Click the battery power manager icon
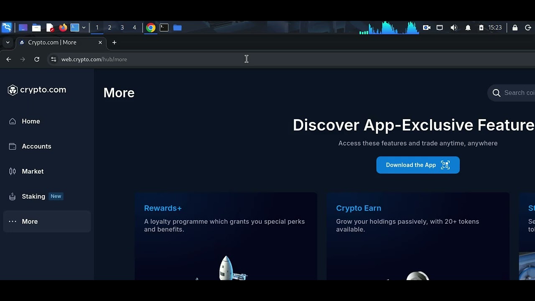 (481, 28)
